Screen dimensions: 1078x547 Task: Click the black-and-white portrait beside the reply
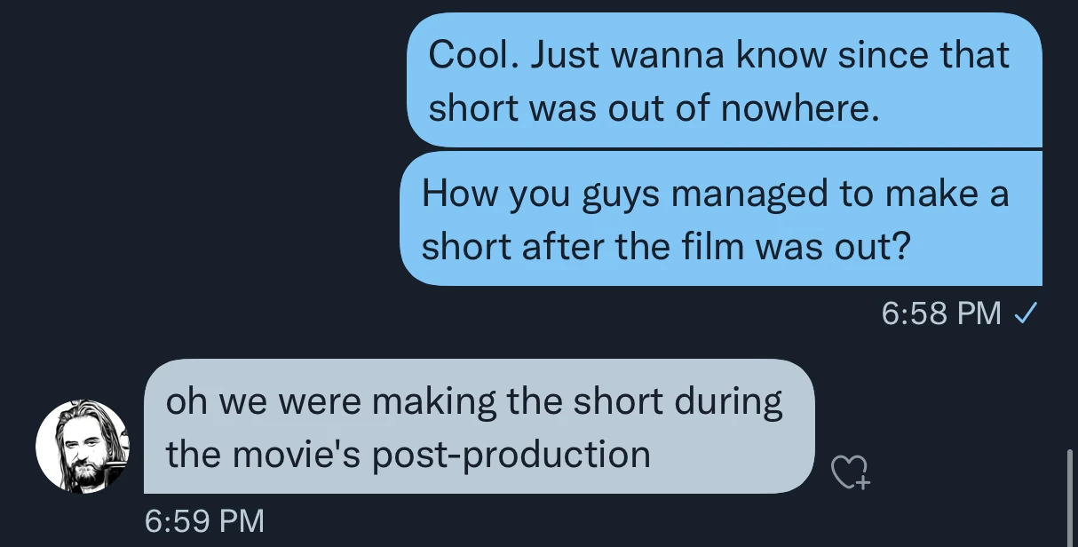pyautogui.click(x=82, y=446)
